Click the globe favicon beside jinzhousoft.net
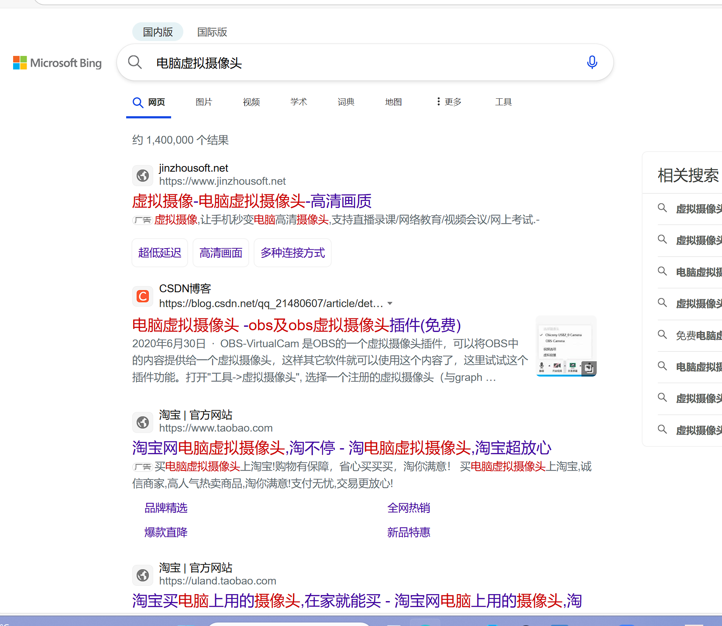722x626 pixels. 143,176
